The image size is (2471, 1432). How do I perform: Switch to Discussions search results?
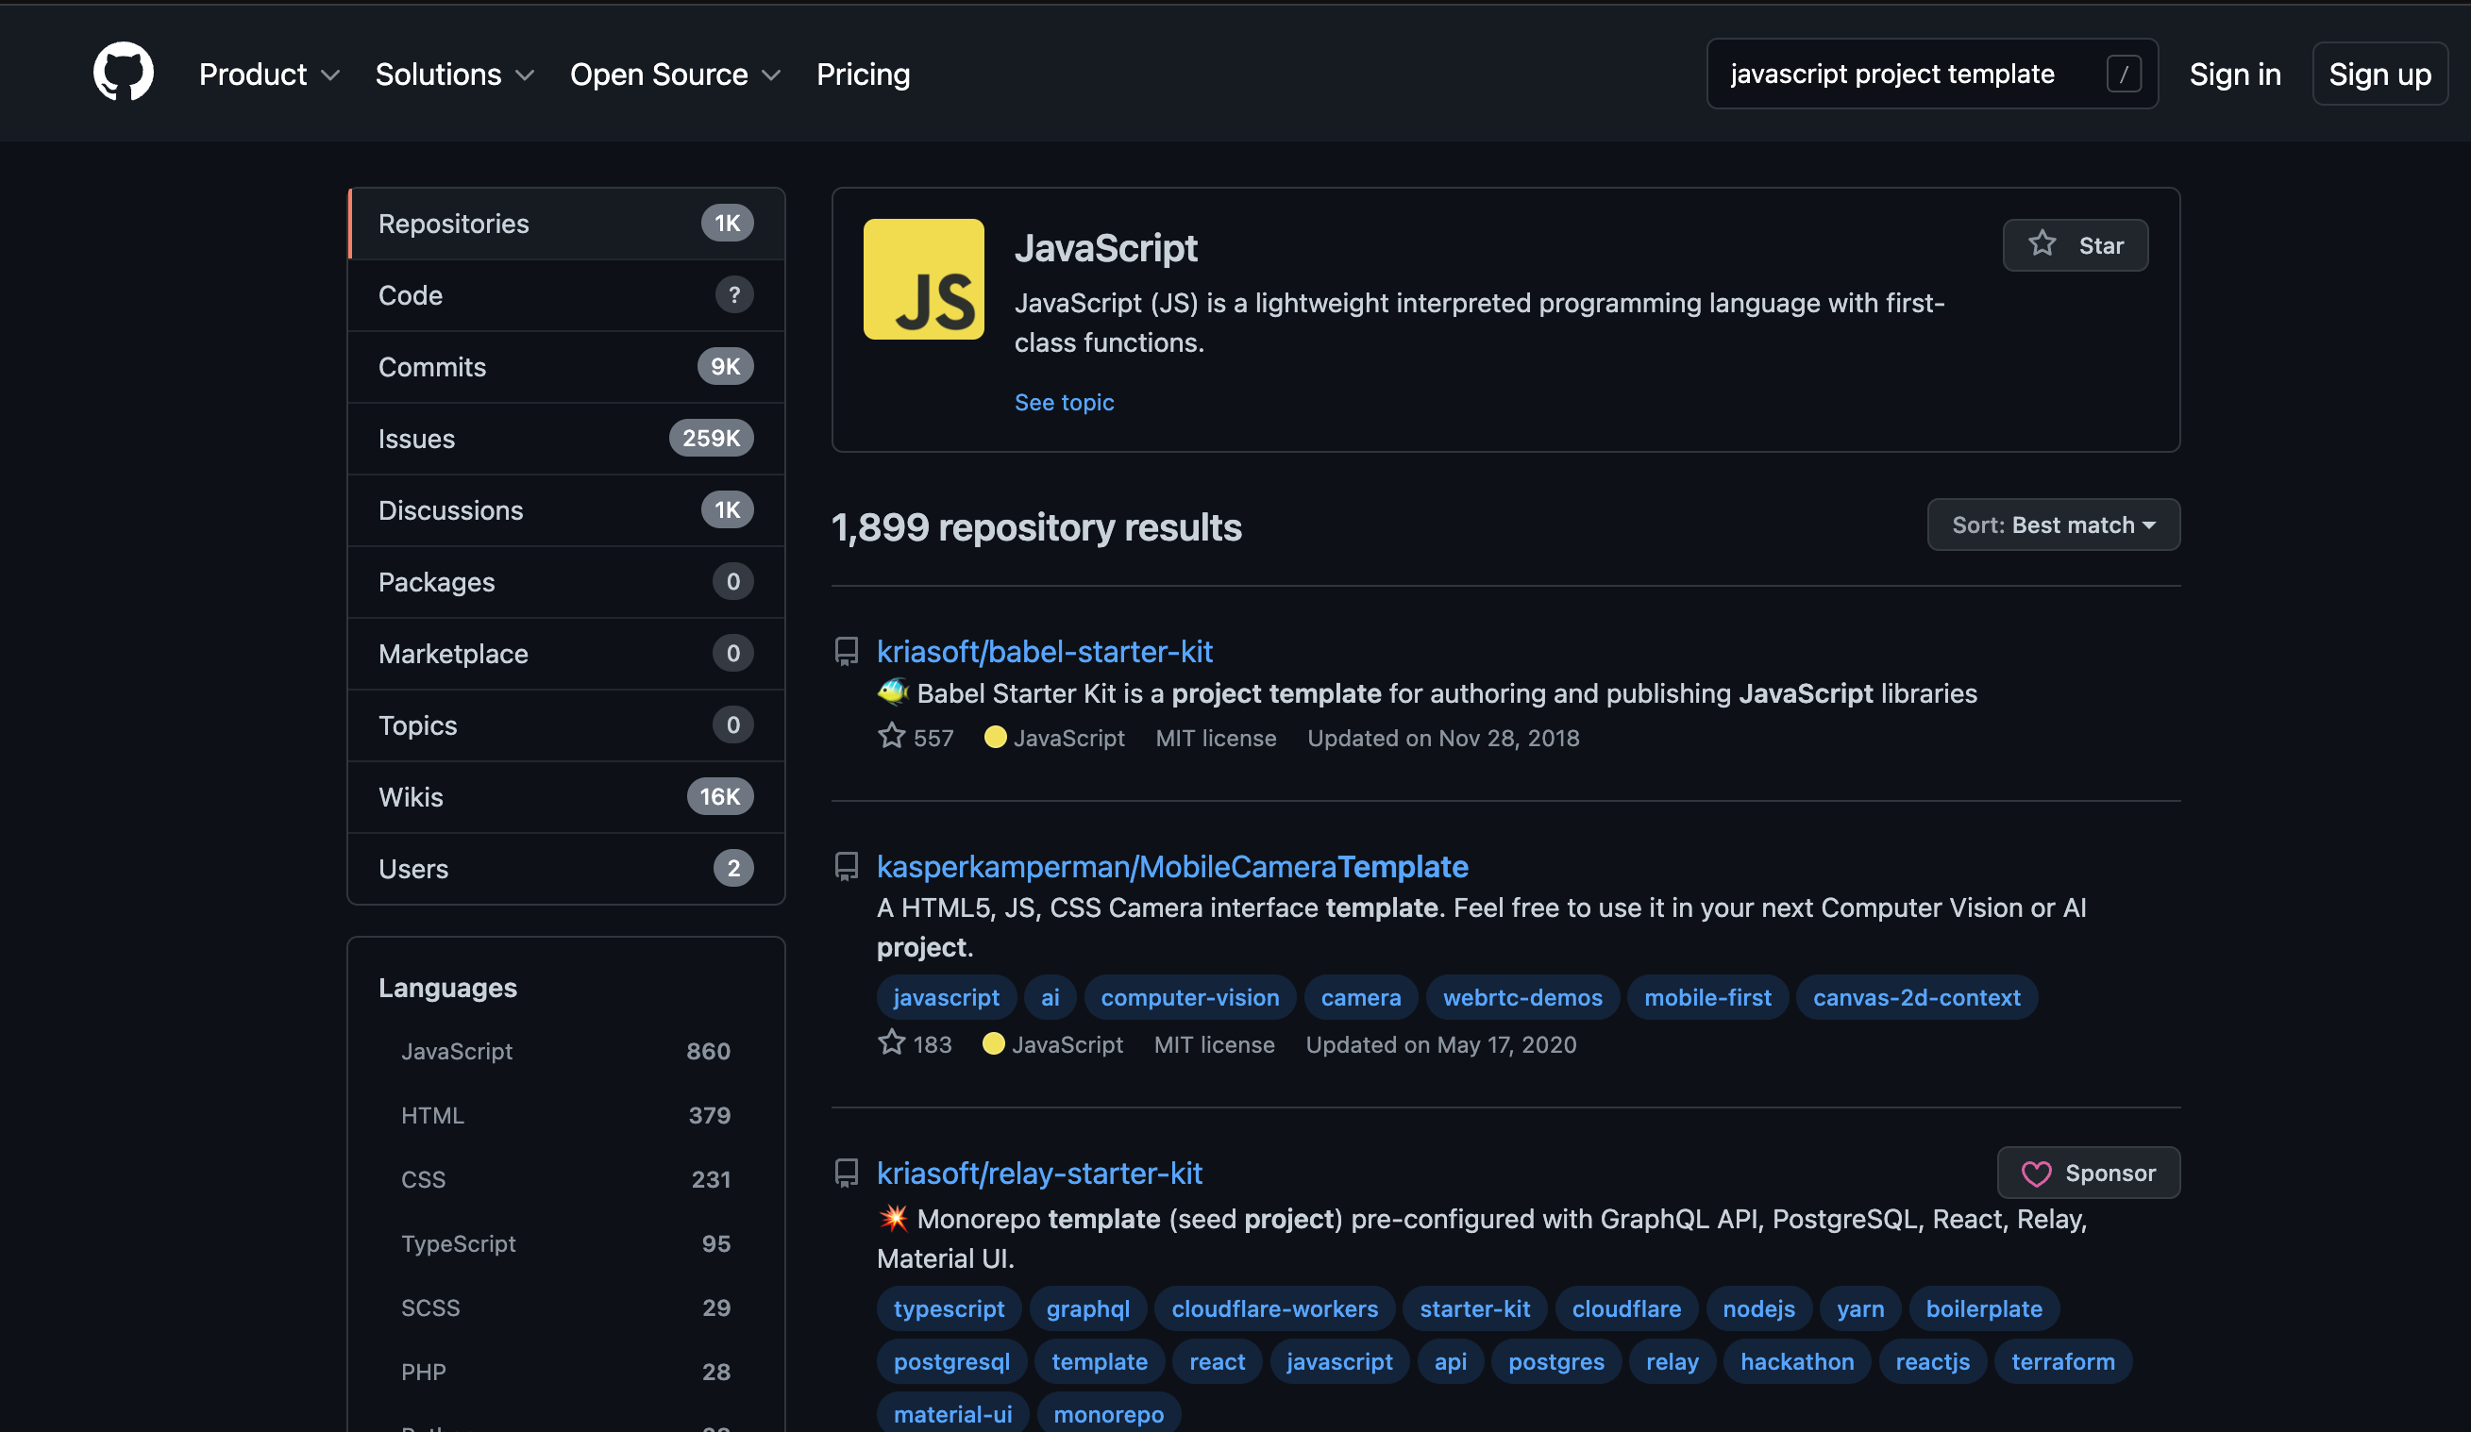tap(565, 510)
